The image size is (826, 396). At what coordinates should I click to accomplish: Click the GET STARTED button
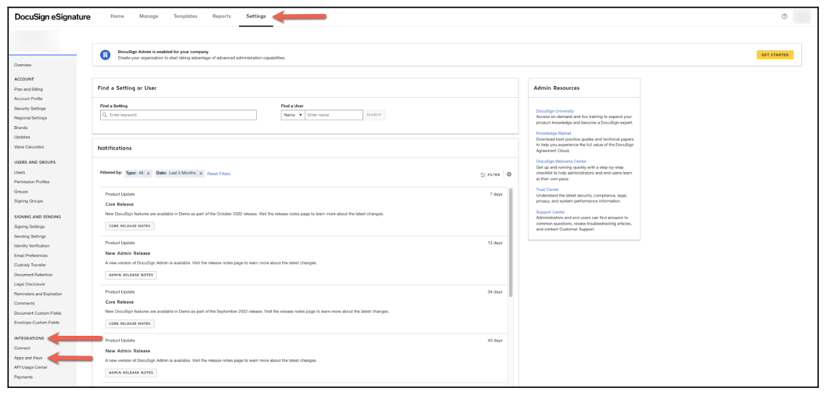[x=775, y=55]
